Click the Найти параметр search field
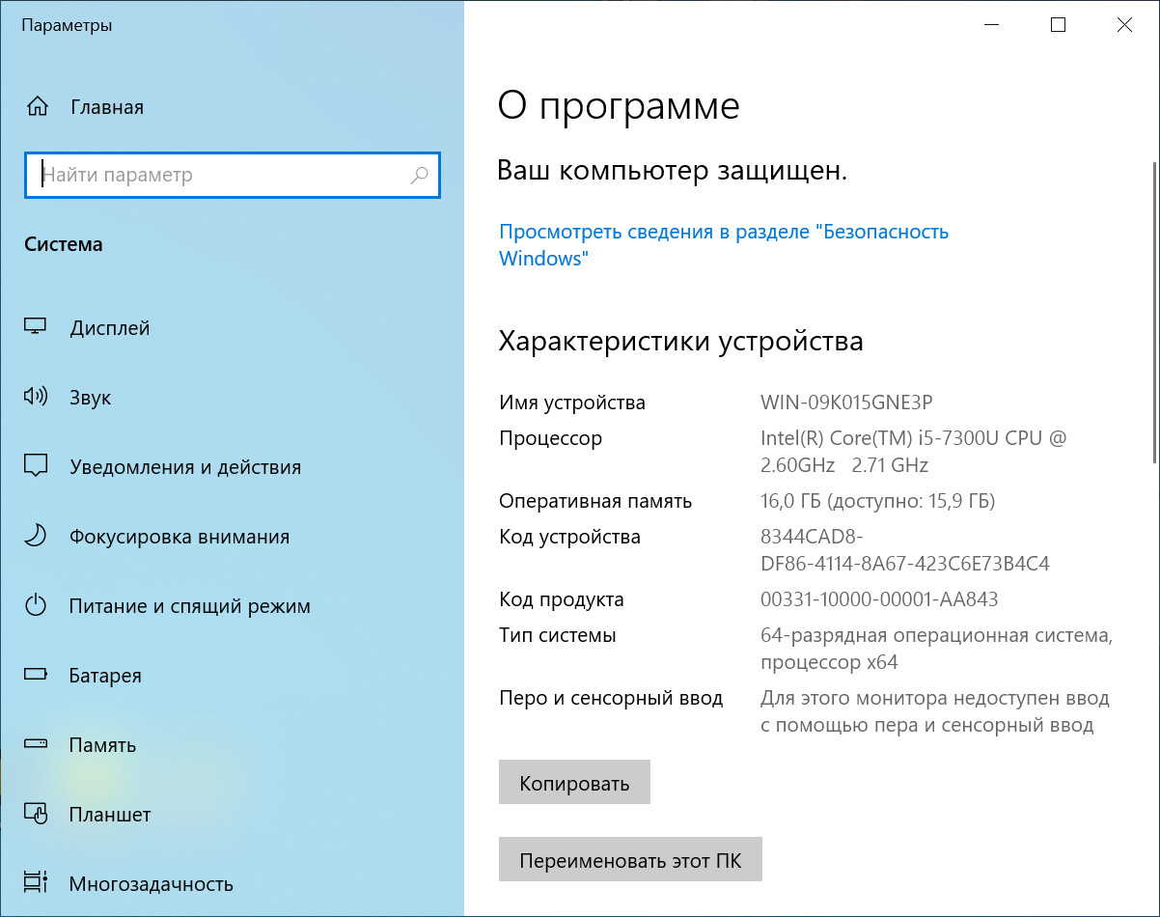The width and height of the screenshot is (1160, 917). pos(222,176)
